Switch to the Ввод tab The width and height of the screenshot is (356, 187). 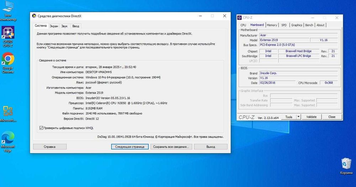76,26
